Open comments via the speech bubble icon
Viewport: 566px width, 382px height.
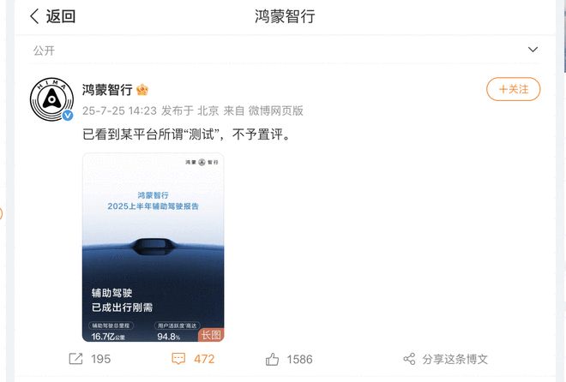point(178,359)
